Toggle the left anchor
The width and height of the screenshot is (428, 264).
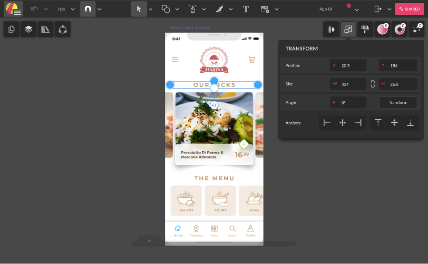[327, 123]
